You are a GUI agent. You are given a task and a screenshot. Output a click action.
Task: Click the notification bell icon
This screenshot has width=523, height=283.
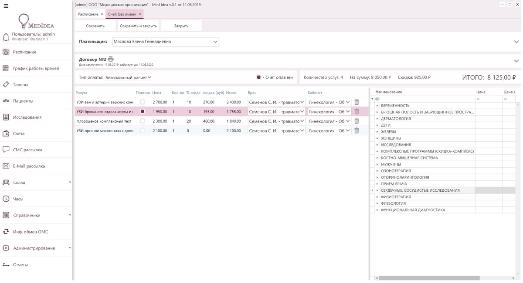6,37
